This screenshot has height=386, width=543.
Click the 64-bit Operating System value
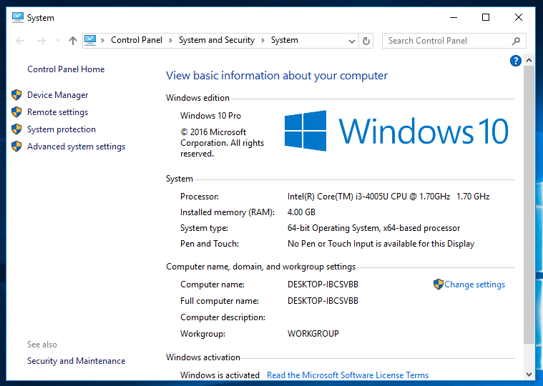pos(373,228)
